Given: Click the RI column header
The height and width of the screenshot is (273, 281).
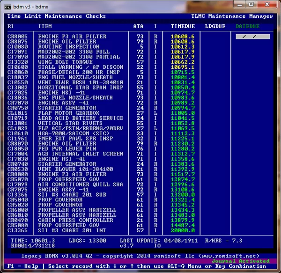Looking at the screenshot, I should [x=10, y=26].
